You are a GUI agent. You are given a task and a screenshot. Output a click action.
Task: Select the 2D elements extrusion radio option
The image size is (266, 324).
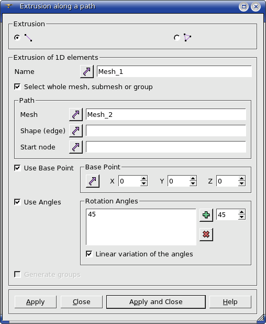(x=176, y=38)
